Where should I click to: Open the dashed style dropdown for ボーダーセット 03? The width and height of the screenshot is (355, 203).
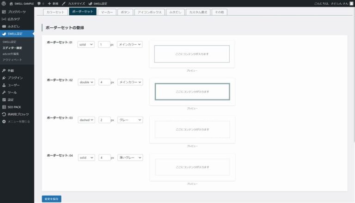coord(86,120)
